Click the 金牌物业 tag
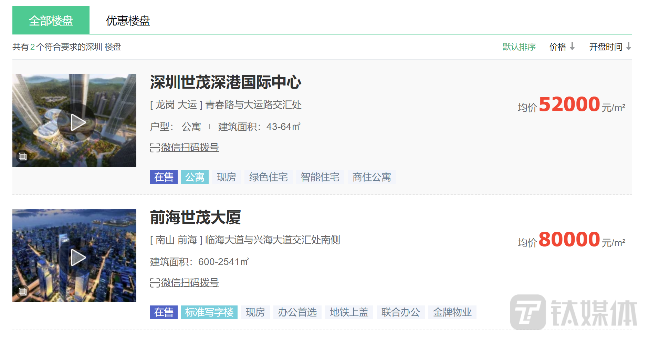The height and width of the screenshot is (342, 649). click(x=452, y=312)
